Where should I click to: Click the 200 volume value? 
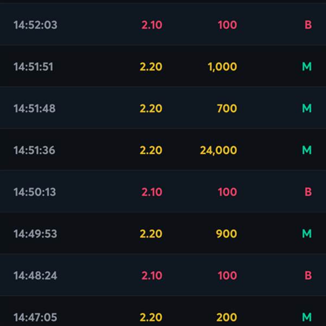coord(227,317)
